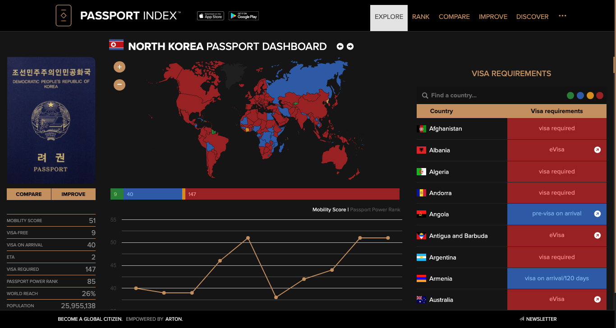Click IMPROVE button under passport
Image resolution: width=616 pixels, height=328 pixels.
74,194
